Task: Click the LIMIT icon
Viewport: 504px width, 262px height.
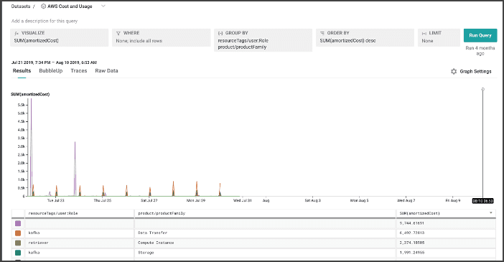Action: pos(424,33)
